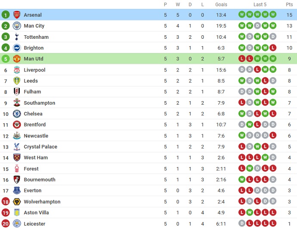
Task: Click the Liverpool club crest
Action: (17, 70)
